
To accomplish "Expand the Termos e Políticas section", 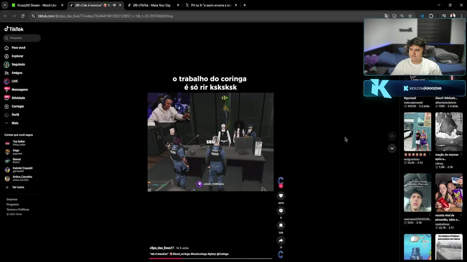I will pos(18,210).
